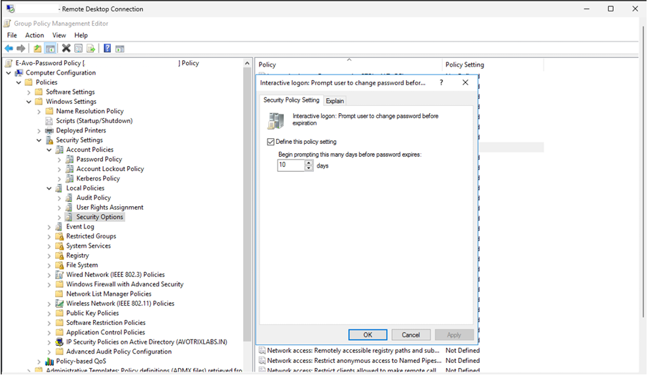
Task: Click the Policy Setting column header
Action: [x=493, y=64]
